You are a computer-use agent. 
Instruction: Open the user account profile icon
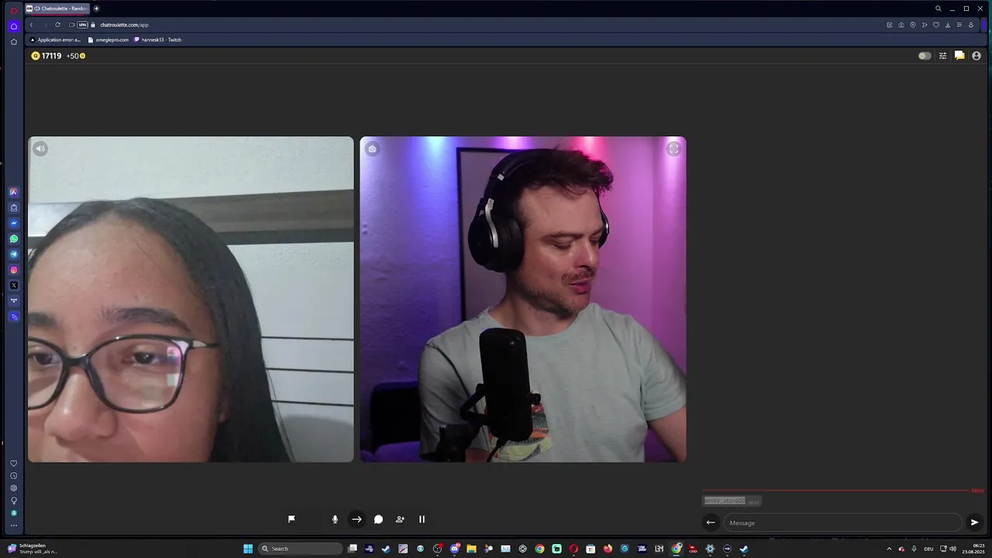coord(976,56)
